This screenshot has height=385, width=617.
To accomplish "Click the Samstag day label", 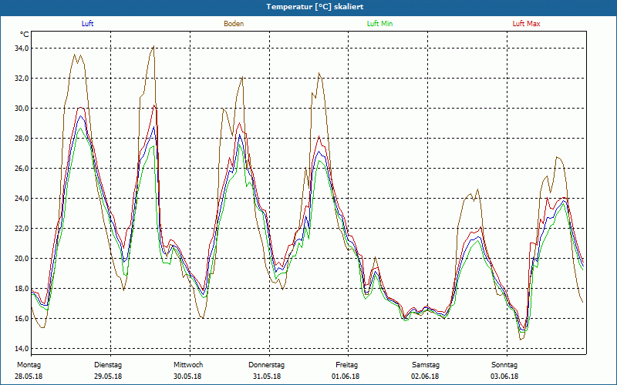I will click(426, 365).
